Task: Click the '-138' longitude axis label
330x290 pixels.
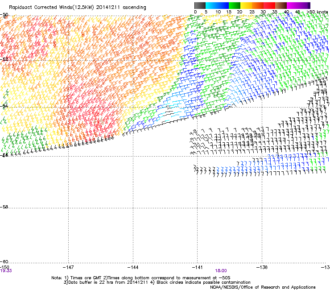Action: (x=262, y=267)
